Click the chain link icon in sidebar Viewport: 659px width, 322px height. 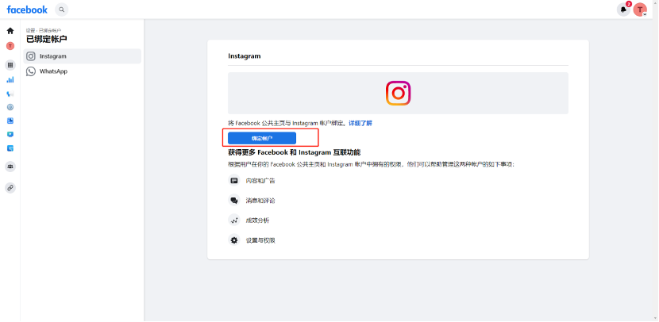click(x=10, y=188)
